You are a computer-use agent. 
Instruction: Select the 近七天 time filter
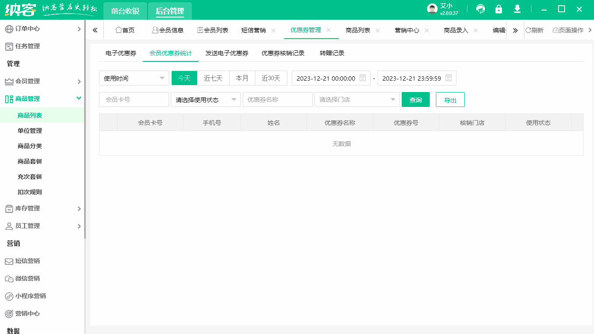click(x=213, y=78)
